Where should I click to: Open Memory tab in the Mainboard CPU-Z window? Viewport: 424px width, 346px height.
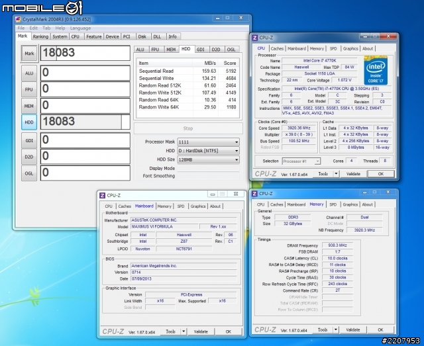(x=164, y=206)
